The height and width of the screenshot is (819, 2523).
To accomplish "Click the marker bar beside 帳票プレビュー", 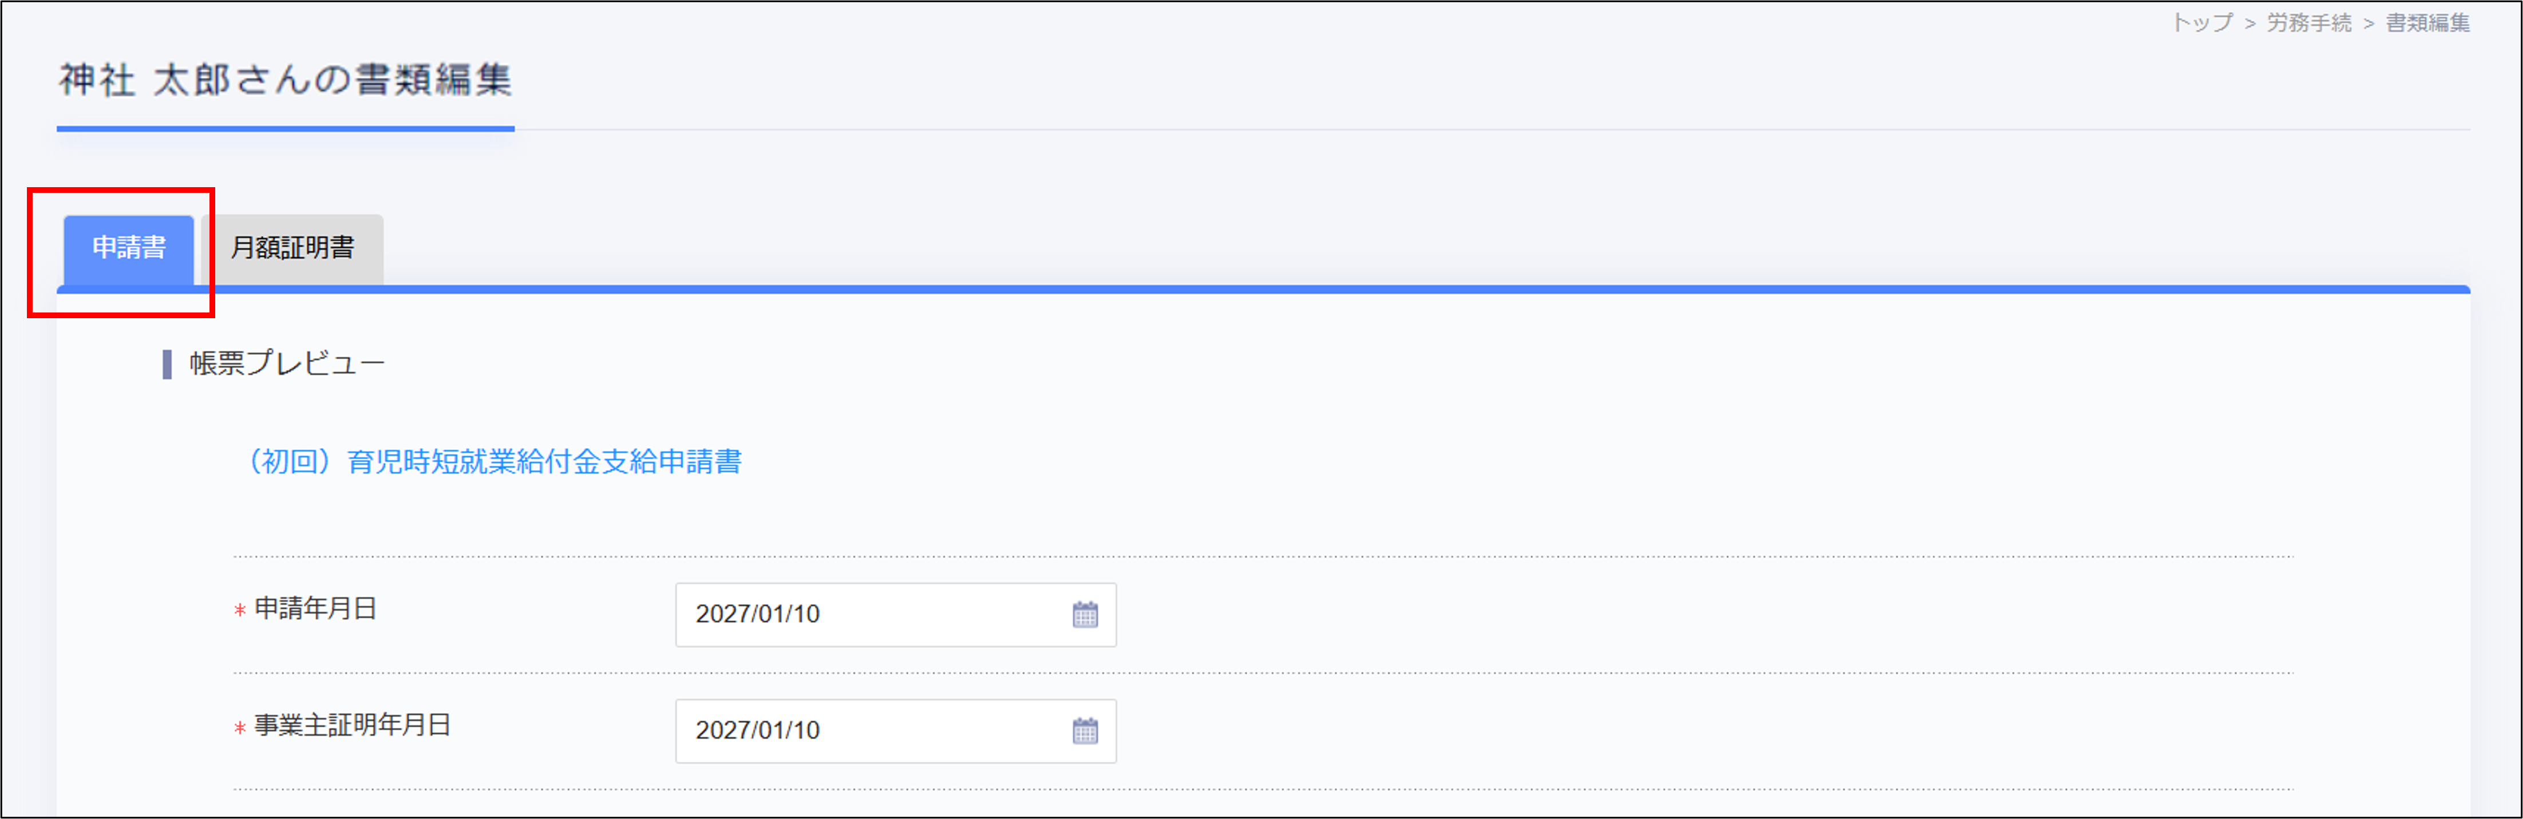I will coord(167,365).
